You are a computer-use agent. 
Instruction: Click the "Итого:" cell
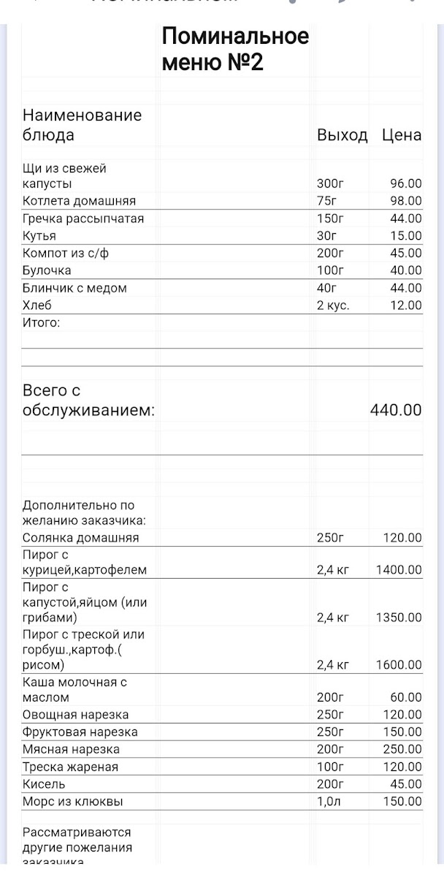pos(42,323)
